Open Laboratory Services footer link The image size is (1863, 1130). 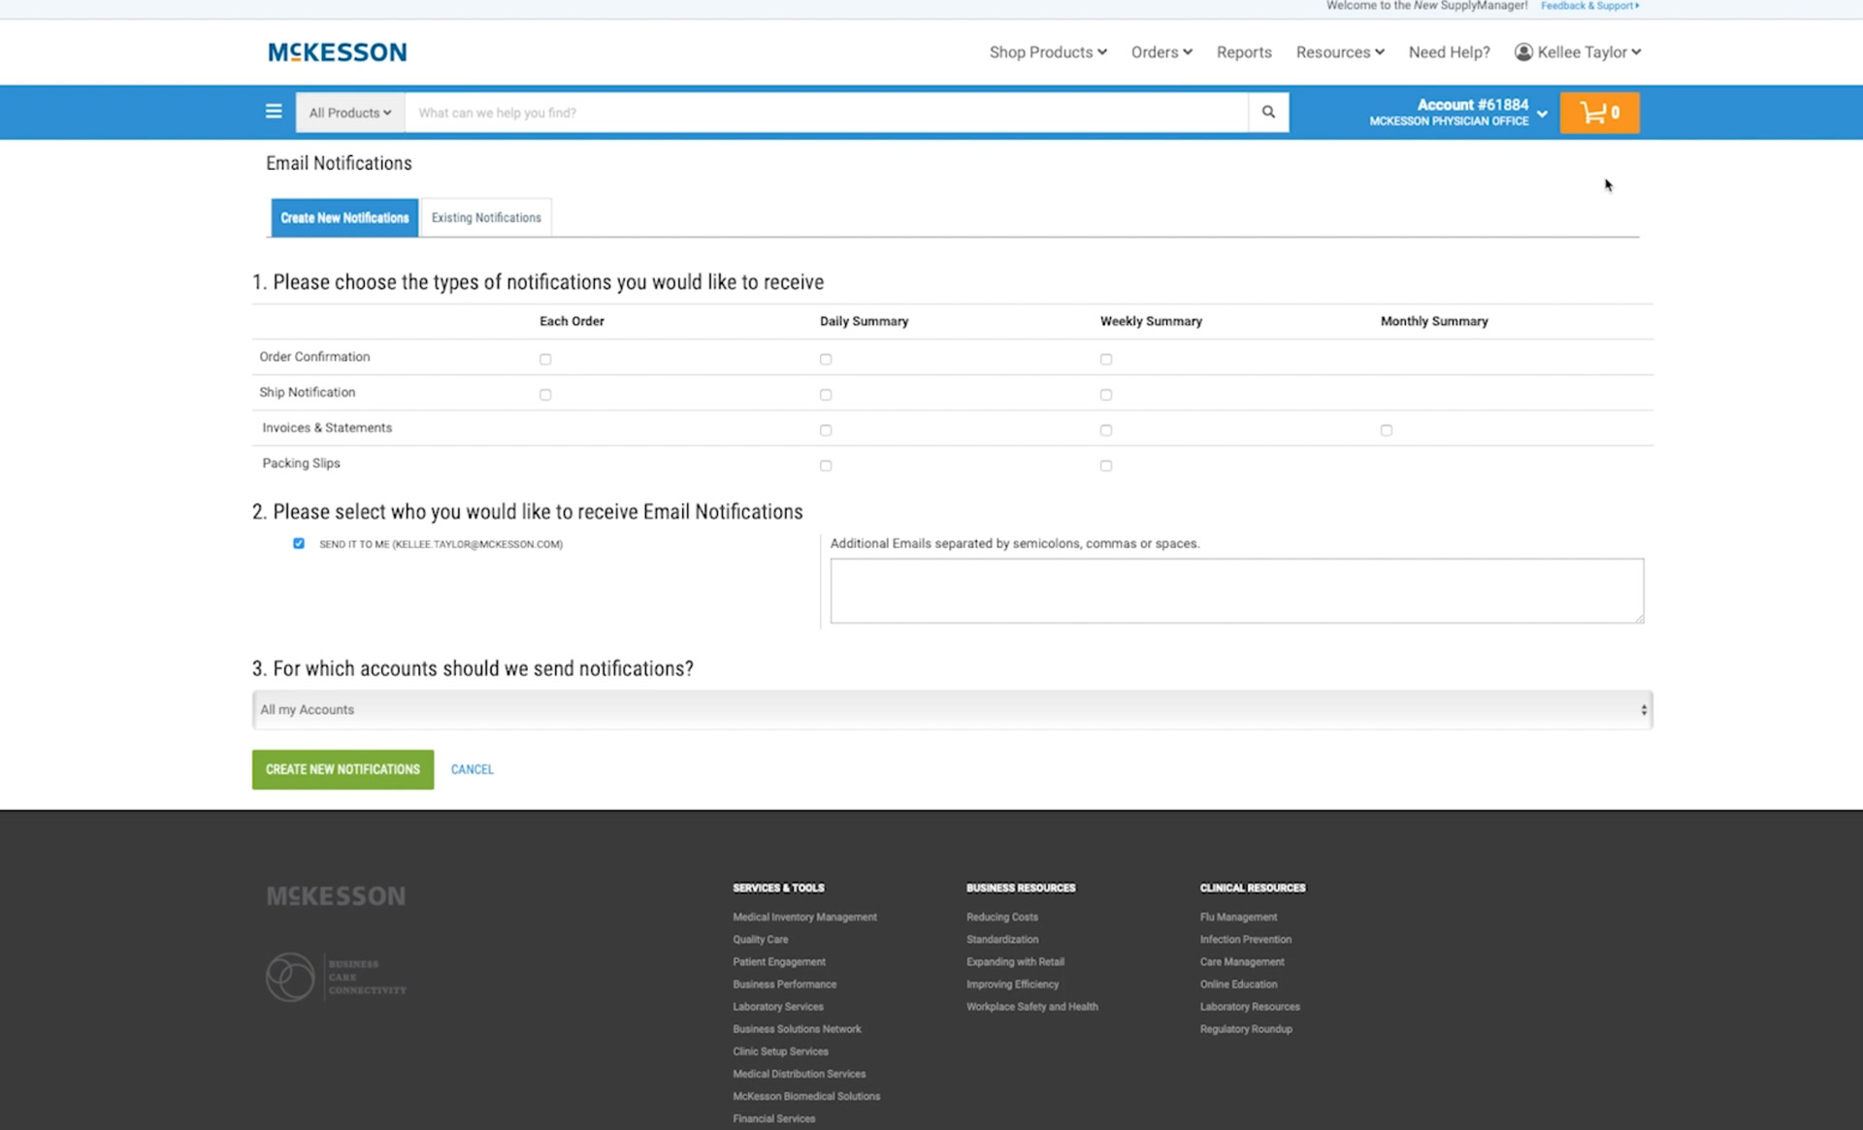[x=777, y=1006]
